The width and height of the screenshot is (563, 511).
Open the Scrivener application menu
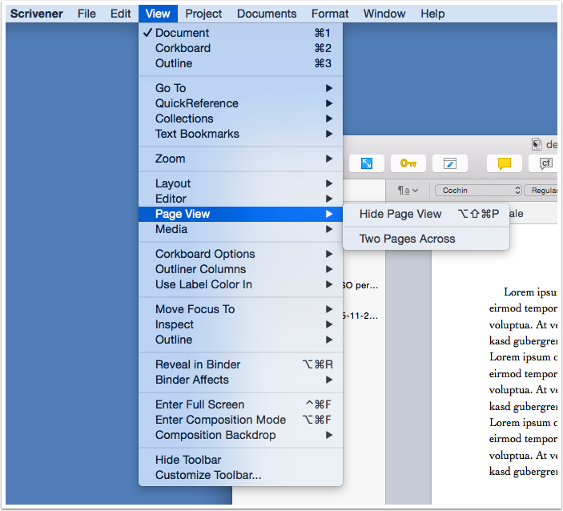[x=37, y=14]
